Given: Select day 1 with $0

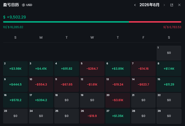Looking at the screenshot, I should point(169,53).
